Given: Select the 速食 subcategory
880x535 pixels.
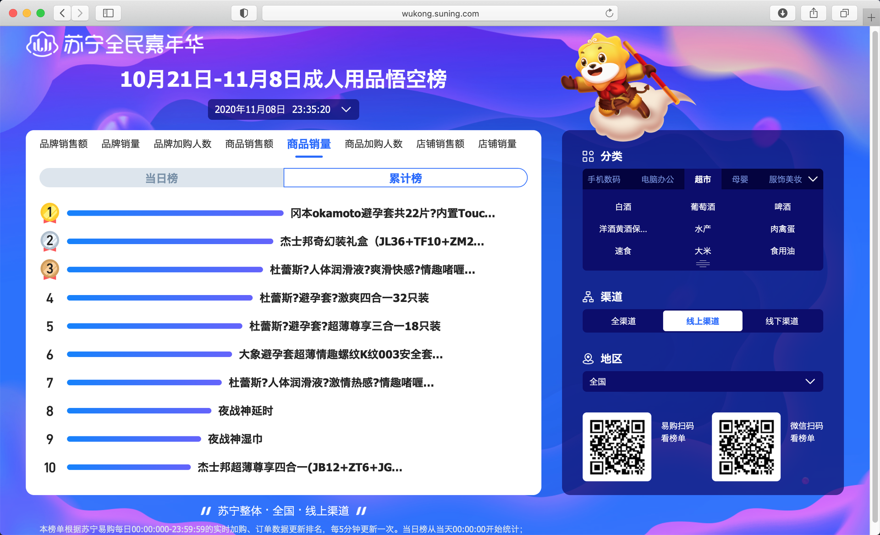Looking at the screenshot, I should coord(623,251).
